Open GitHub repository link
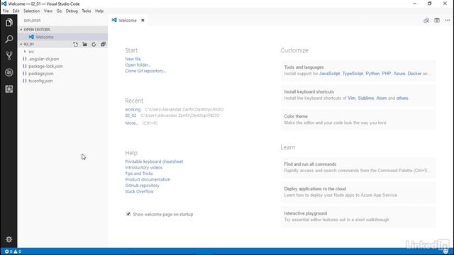This screenshot has width=454, height=255. point(142,186)
